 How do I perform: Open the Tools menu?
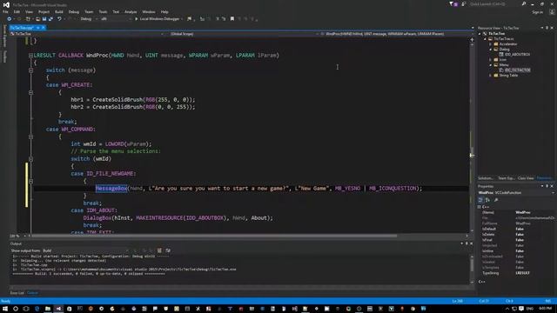point(103,11)
